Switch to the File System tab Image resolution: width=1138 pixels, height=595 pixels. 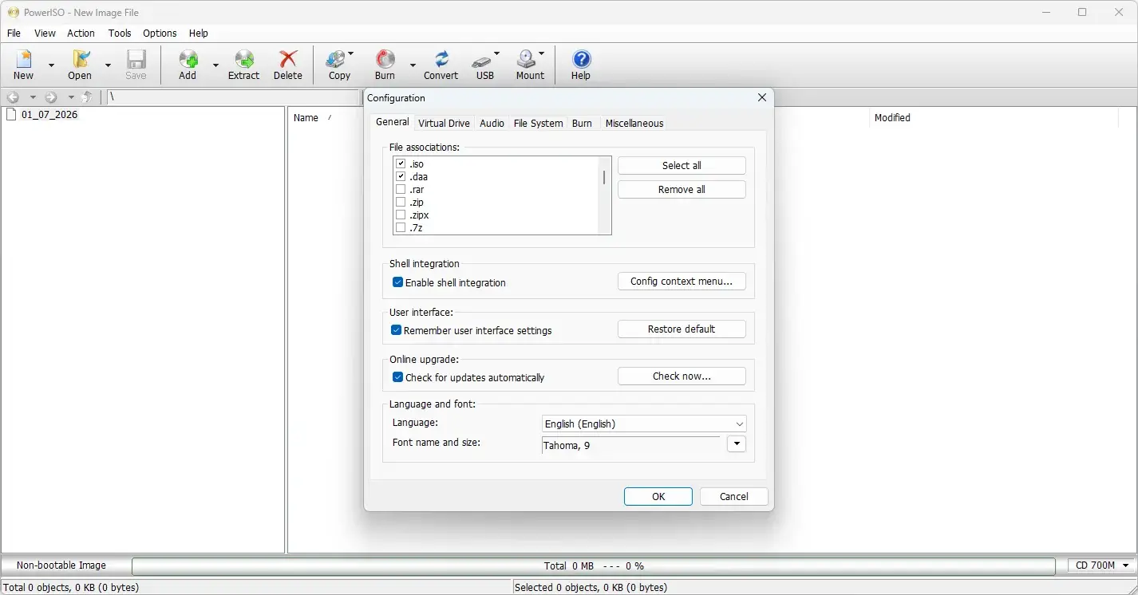coord(538,123)
